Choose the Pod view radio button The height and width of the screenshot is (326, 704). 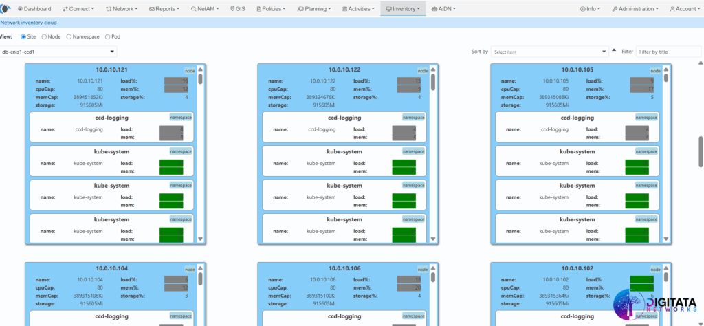pyautogui.click(x=107, y=36)
